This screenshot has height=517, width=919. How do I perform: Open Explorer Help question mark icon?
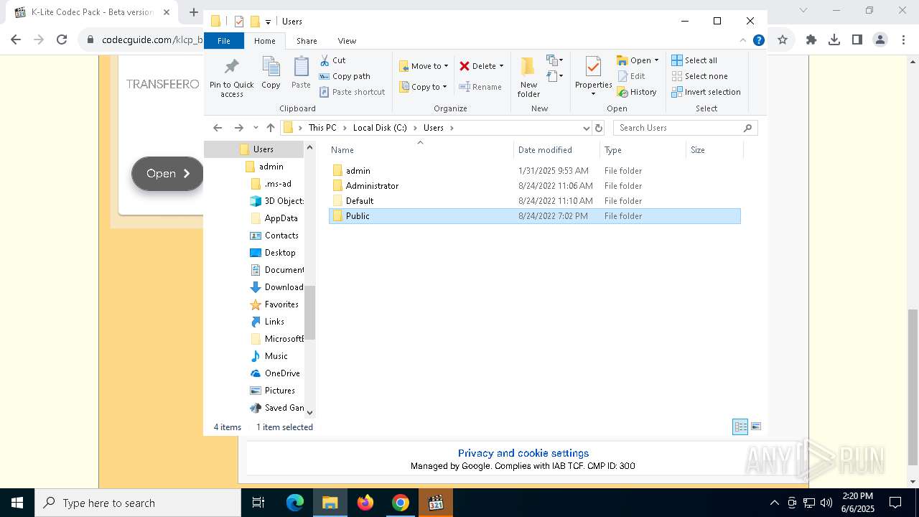point(758,40)
